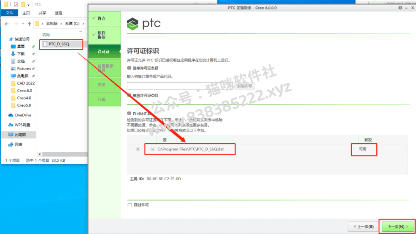416x234 pixels.
Task: Click the '33.5 KB' selection size in status bar
Action: [59, 160]
